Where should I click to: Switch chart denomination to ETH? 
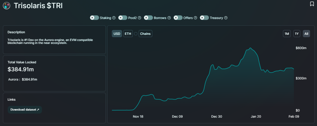(x=128, y=34)
